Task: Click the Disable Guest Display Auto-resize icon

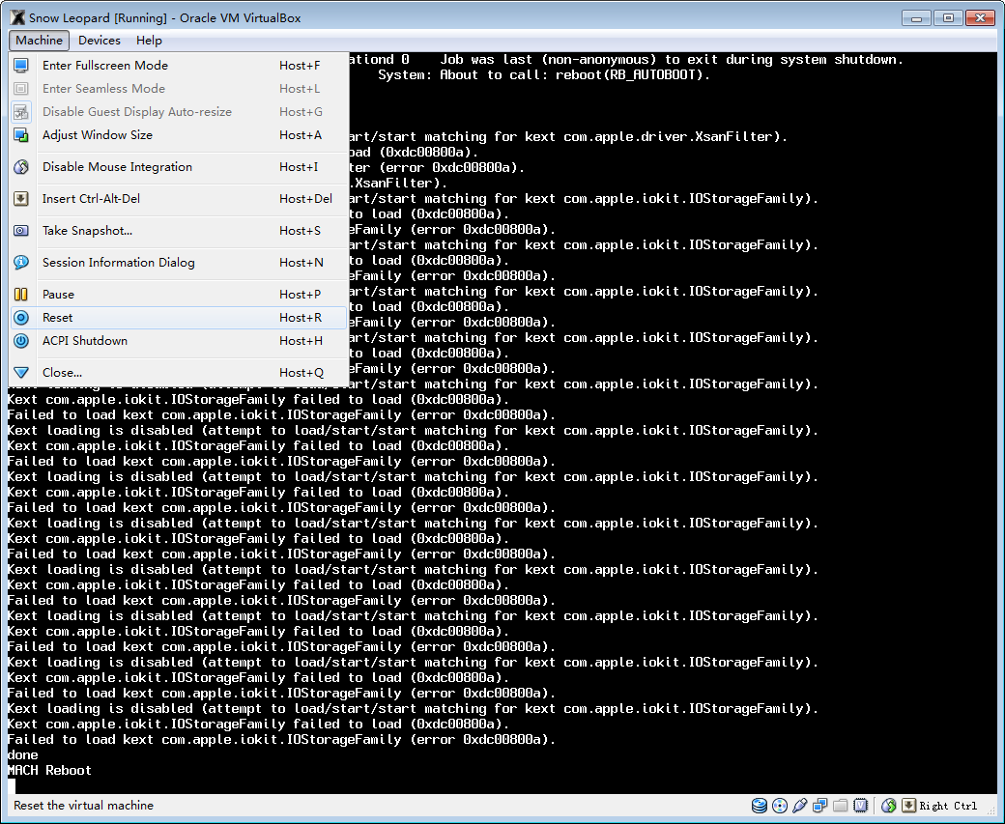Action: click(21, 112)
